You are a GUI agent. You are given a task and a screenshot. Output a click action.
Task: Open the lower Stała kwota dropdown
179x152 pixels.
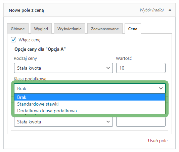[x=63, y=122]
